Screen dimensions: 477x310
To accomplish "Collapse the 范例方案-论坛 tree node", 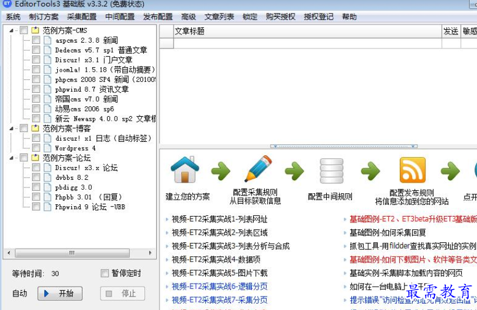I will [11, 158].
